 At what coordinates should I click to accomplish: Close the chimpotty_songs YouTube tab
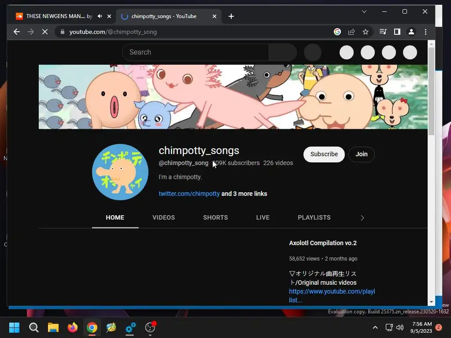coord(214,16)
